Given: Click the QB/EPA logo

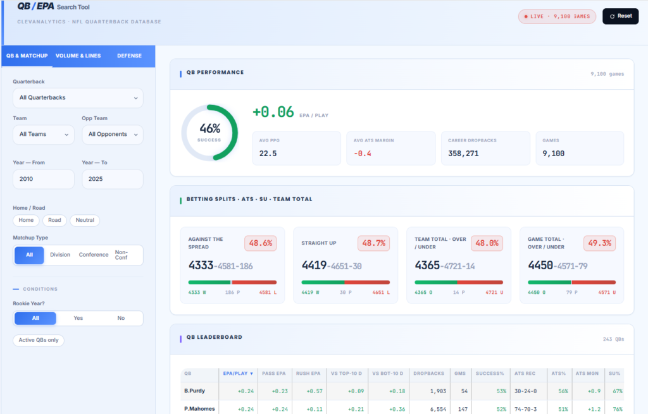Looking at the screenshot, I should pyautogui.click(x=35, y=6).
